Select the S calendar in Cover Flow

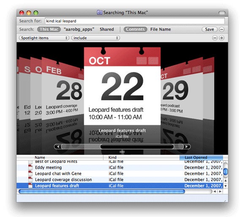[x=25, y=89]
